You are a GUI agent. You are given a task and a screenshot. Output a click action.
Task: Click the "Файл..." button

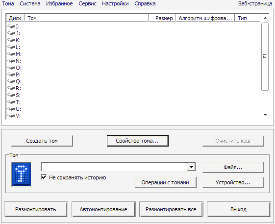[233, 167]
